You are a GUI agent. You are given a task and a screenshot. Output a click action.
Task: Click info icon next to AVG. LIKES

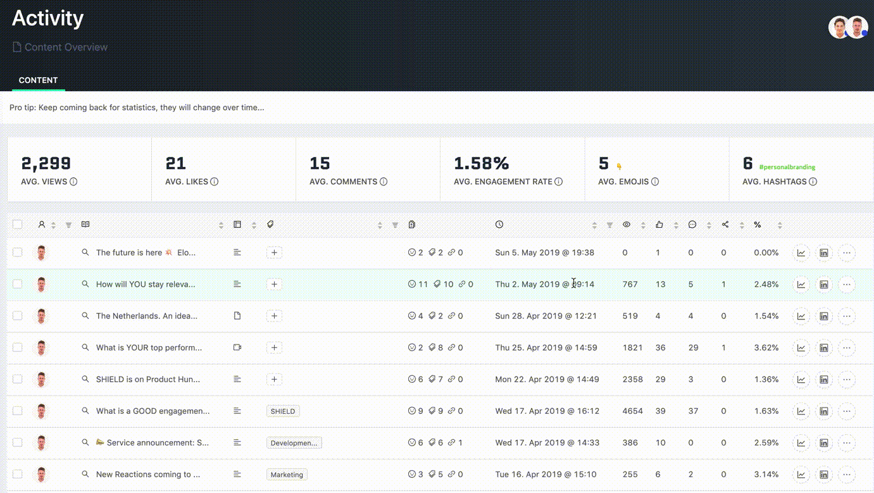[215, 182]
